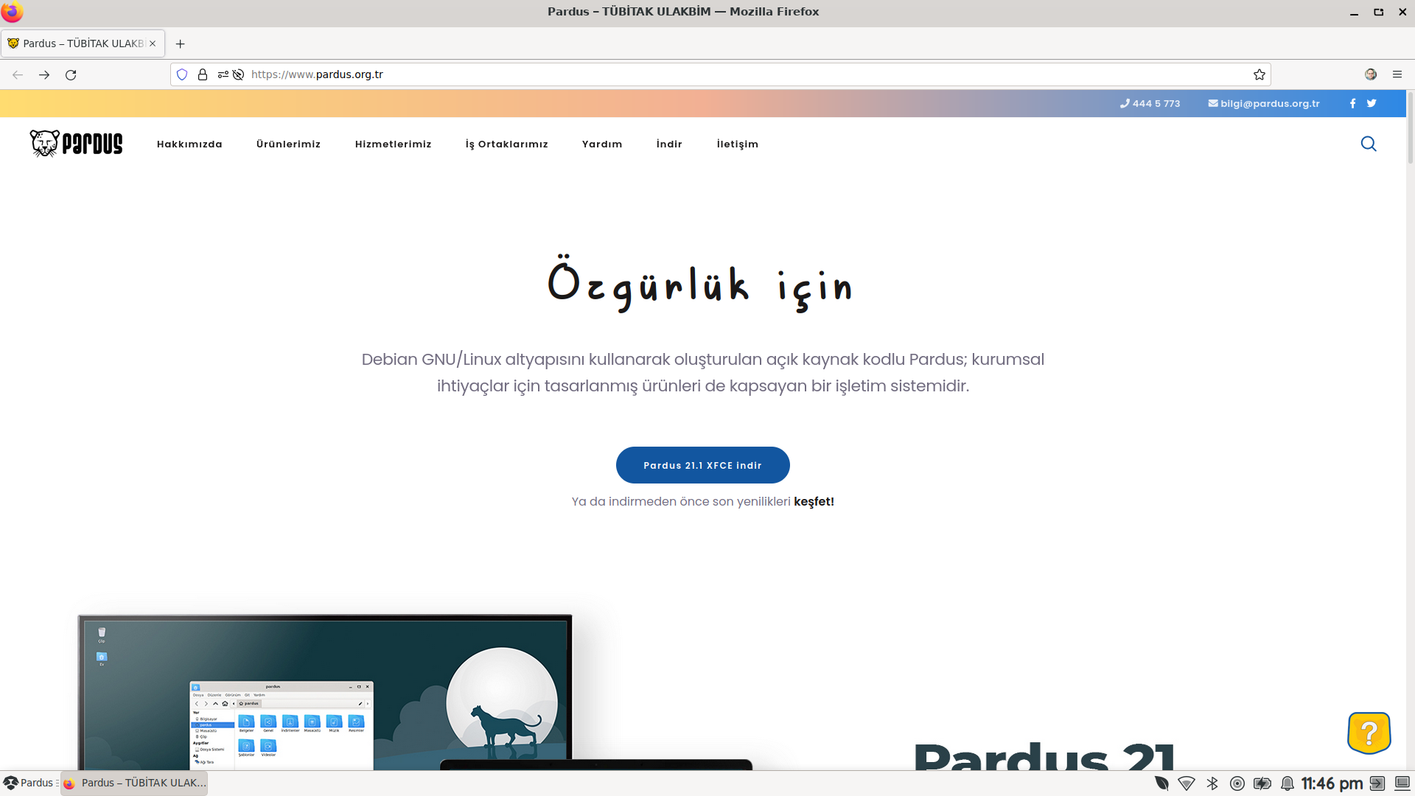The width and height of the screenshot is (1415, 796).
Task: Open a new tab with plus button
Action: pos(180,43)
